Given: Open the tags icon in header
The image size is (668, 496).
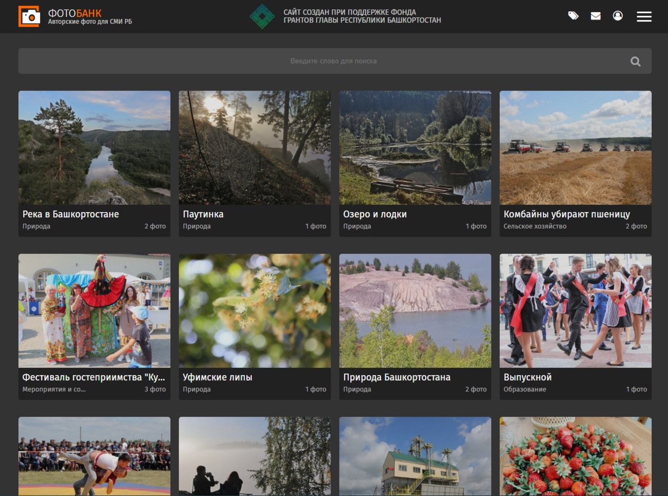Looking at the screenshot, I should tap(573, 16).
